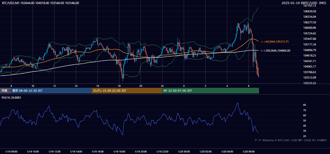
Task: Click the 200 SMA 104866.00 label
Action: pyautogui.click(x=276, y=51)
